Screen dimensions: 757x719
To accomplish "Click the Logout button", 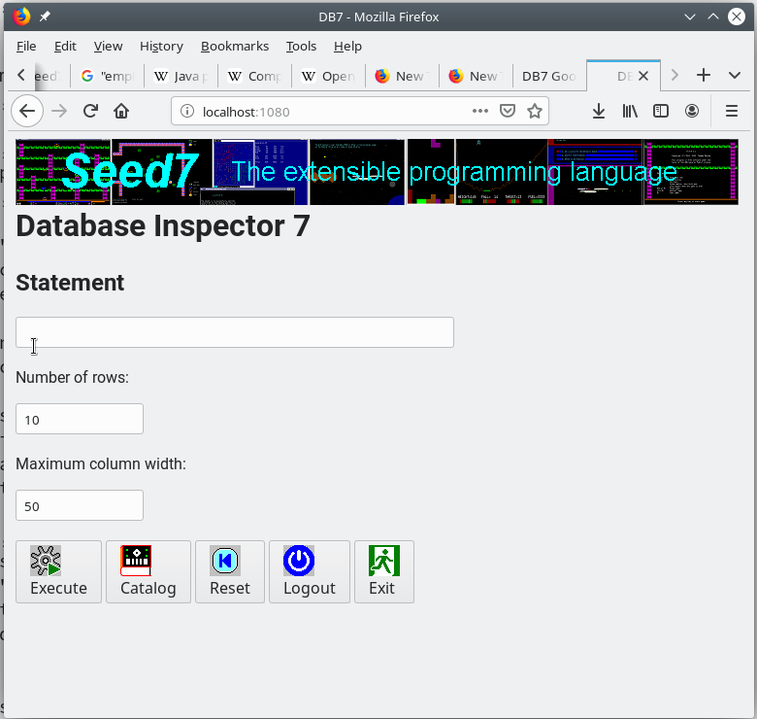I will pos(310,571).
